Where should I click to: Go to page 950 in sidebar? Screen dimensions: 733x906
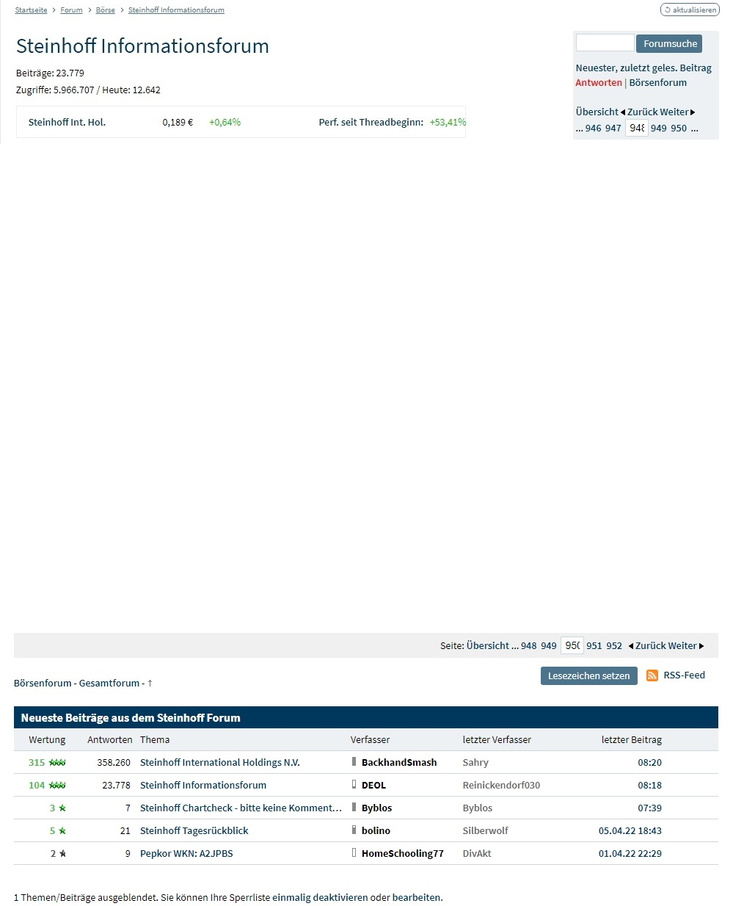pos(679,128)
